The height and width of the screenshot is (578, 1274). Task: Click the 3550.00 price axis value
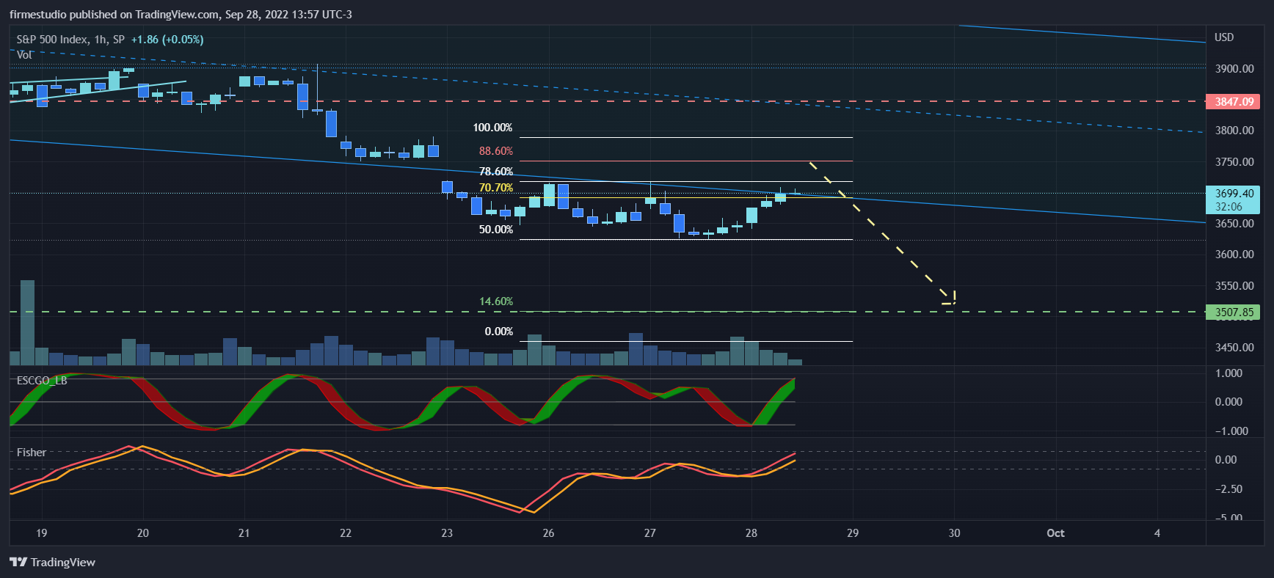(x=1234, y=286)
